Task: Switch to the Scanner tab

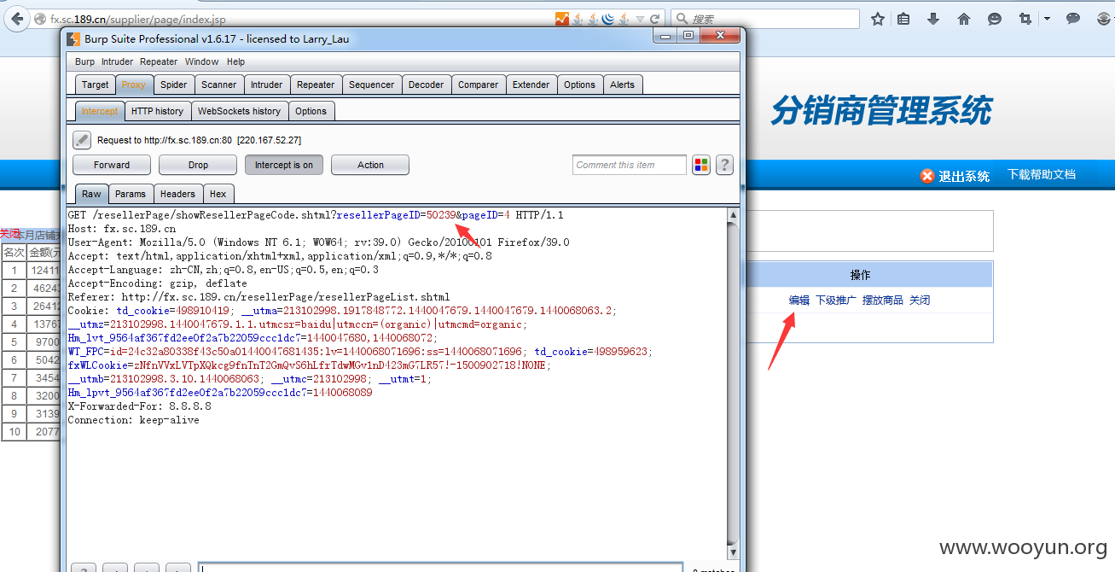Action: pos(219,85)
